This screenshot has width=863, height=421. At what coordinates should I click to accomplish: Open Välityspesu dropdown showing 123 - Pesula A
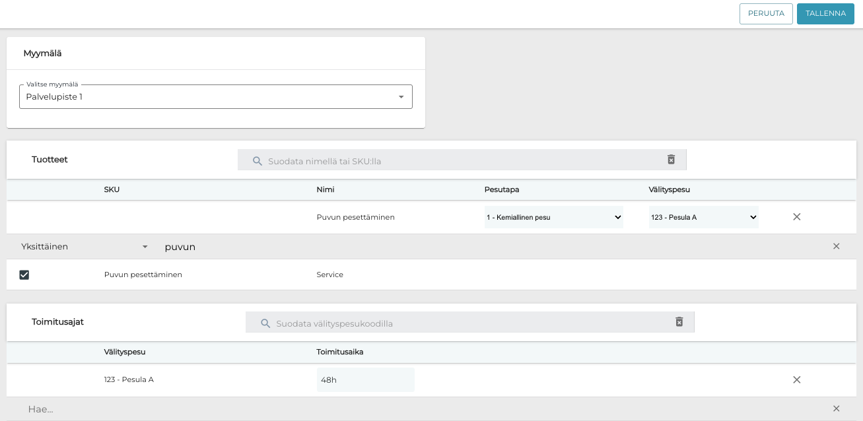click(x=703, y=217)
